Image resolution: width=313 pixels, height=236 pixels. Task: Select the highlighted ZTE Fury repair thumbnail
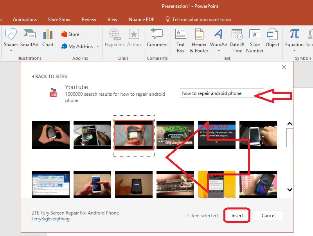pyautogui.click(x=134, y=135)
